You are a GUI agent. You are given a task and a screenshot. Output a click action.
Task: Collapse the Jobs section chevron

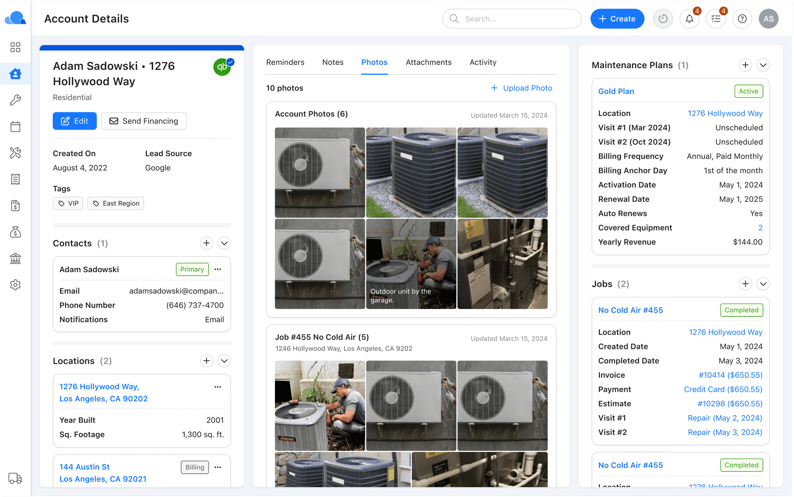(x=763, y=284)
